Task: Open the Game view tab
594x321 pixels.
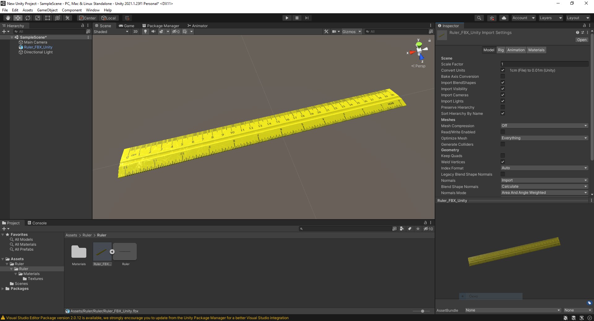Action: (127, 26)
